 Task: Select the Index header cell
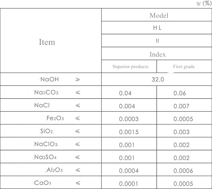157,54
